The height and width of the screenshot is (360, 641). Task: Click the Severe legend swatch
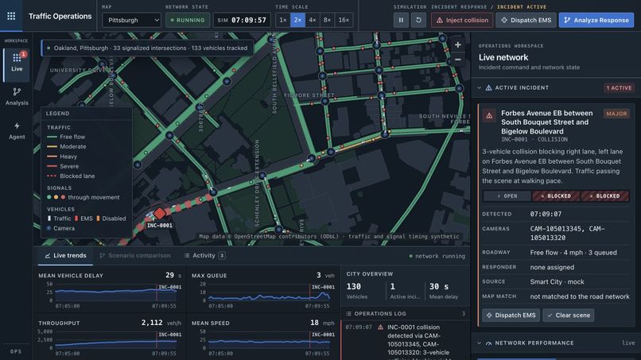tap(52, 166)
